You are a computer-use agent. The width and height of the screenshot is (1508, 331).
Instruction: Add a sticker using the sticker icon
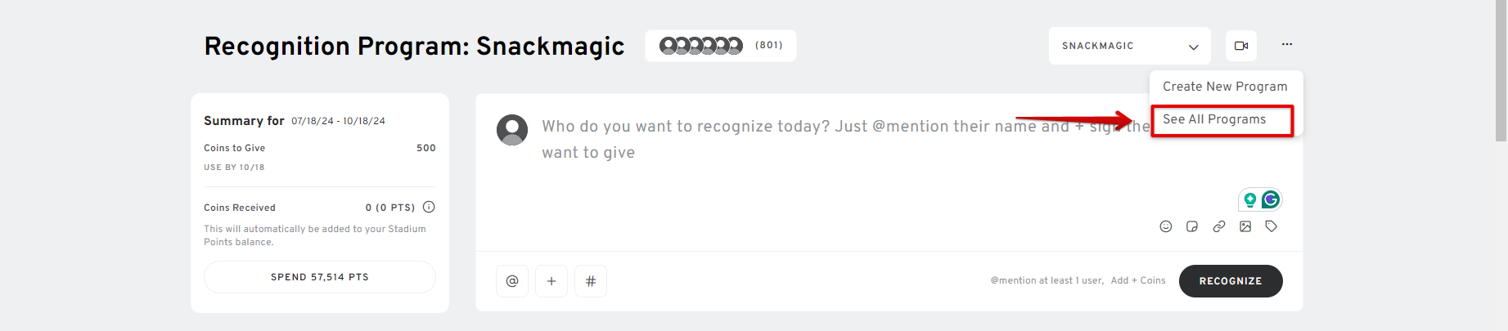coord(1192,226)
